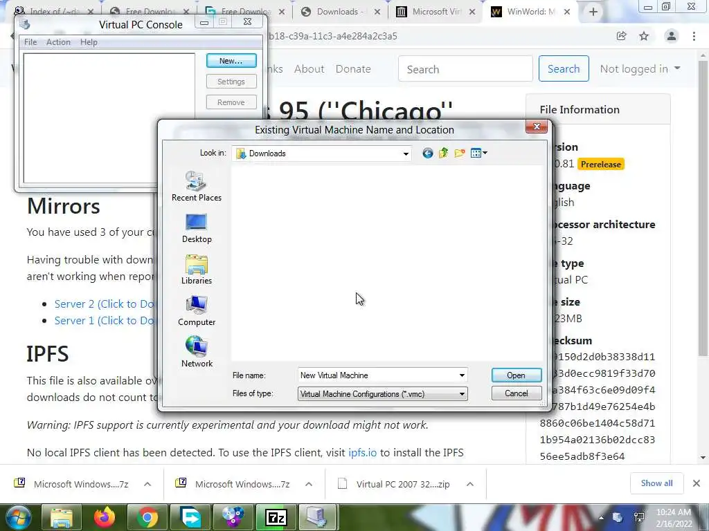Click Show all downloads button
Viewport: 709px width, 531px height.
pos(656,483)
